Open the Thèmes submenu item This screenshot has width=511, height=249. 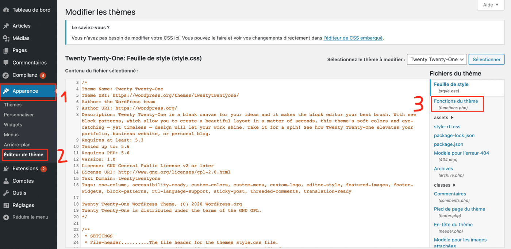[13, 105]
